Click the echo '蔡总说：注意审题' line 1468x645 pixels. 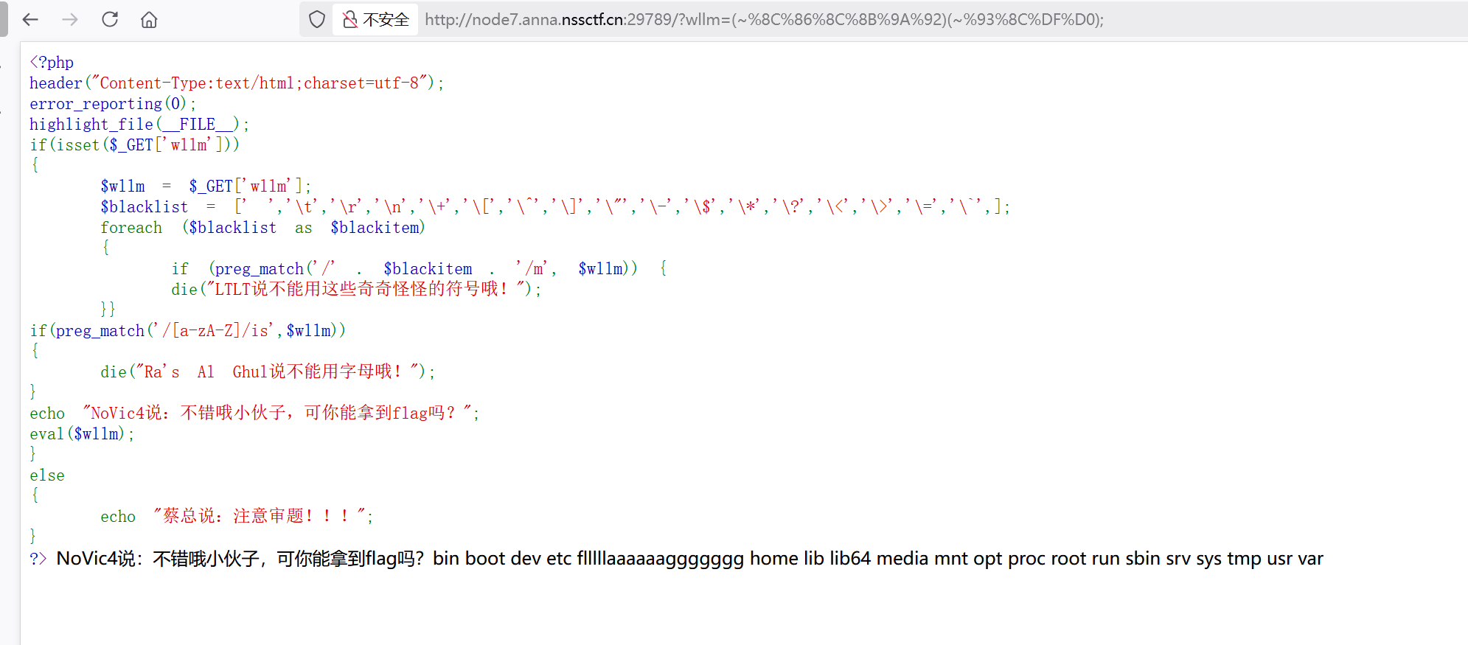237,516
